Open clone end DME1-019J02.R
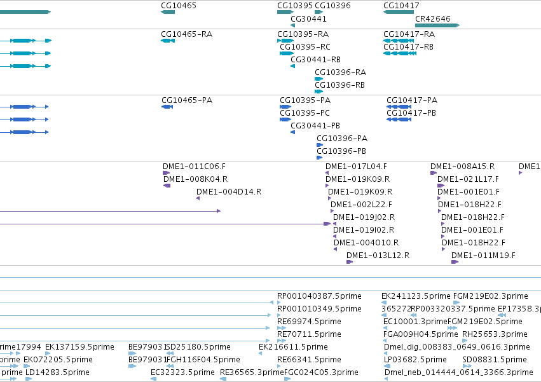The image size is (541, 382). pos(364,218)
